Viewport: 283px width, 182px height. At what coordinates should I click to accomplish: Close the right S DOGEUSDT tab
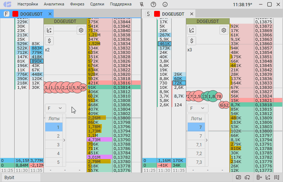(x=192, y=14)
